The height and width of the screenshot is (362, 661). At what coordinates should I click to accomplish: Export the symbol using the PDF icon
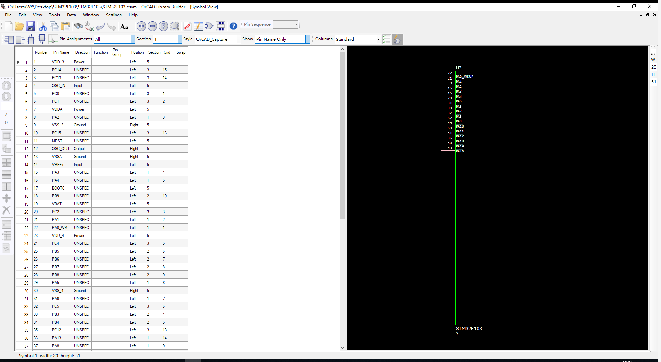click(187, 26)
